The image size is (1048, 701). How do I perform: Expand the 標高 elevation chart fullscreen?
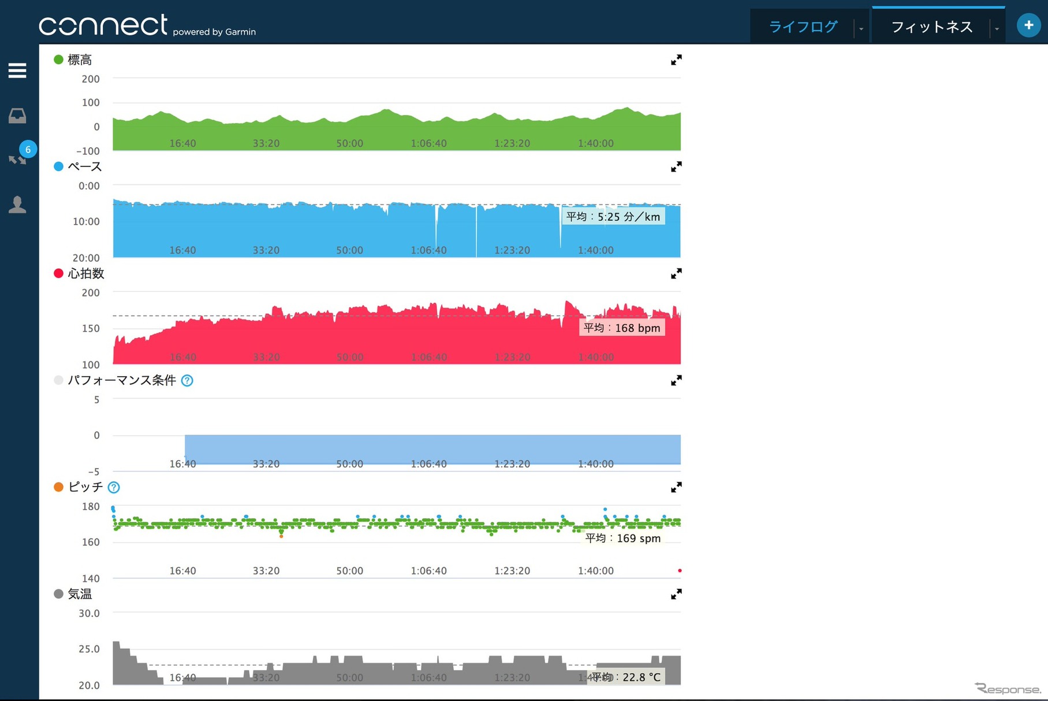pos(676,60)
